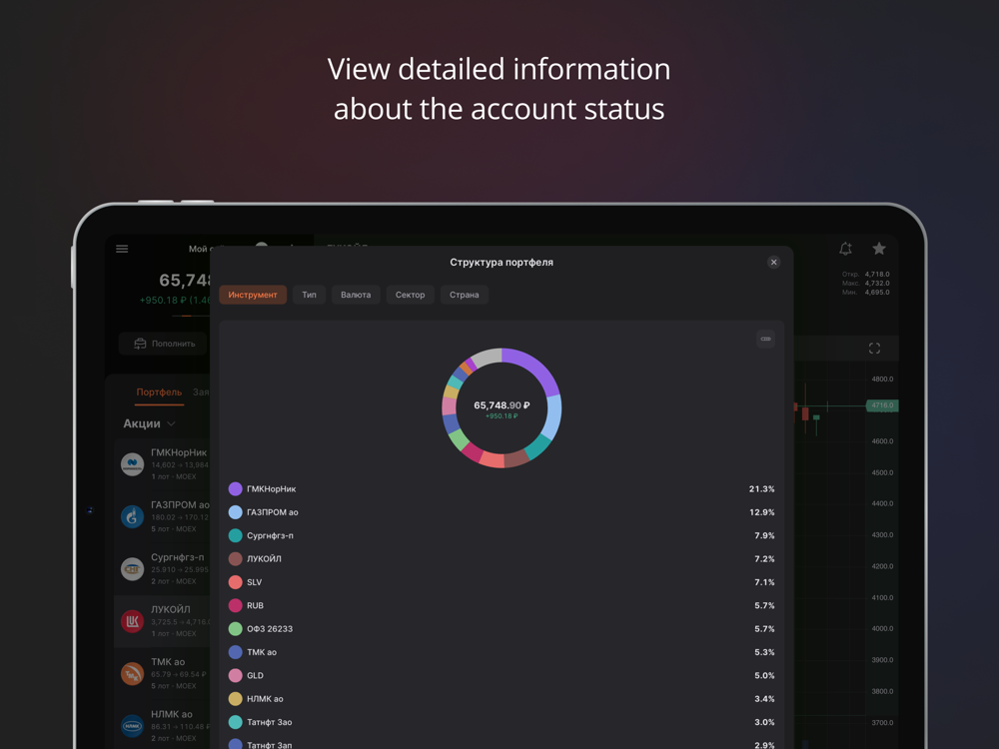The image size is (999, 749).
Task: Click the Lukoil company logo
Action: [x=133, y=621]
